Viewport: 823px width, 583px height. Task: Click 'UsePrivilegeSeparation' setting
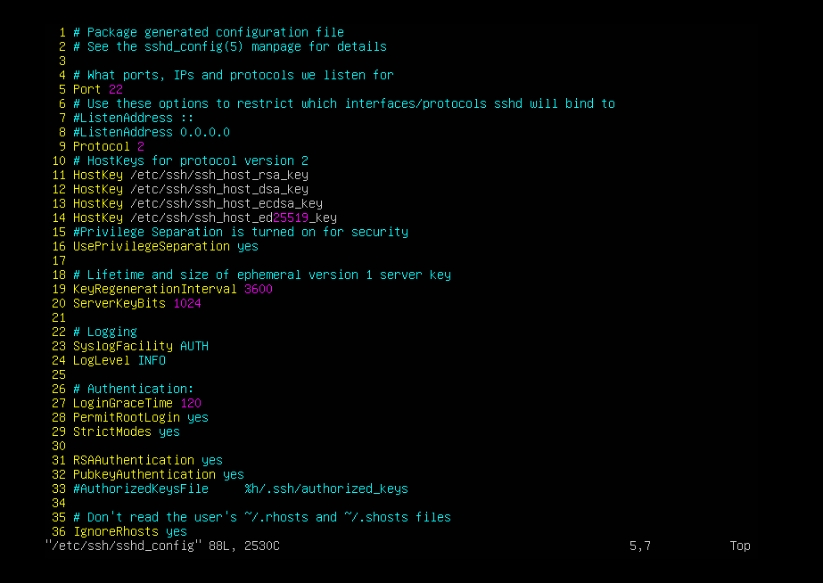click(x=152, y=246)
